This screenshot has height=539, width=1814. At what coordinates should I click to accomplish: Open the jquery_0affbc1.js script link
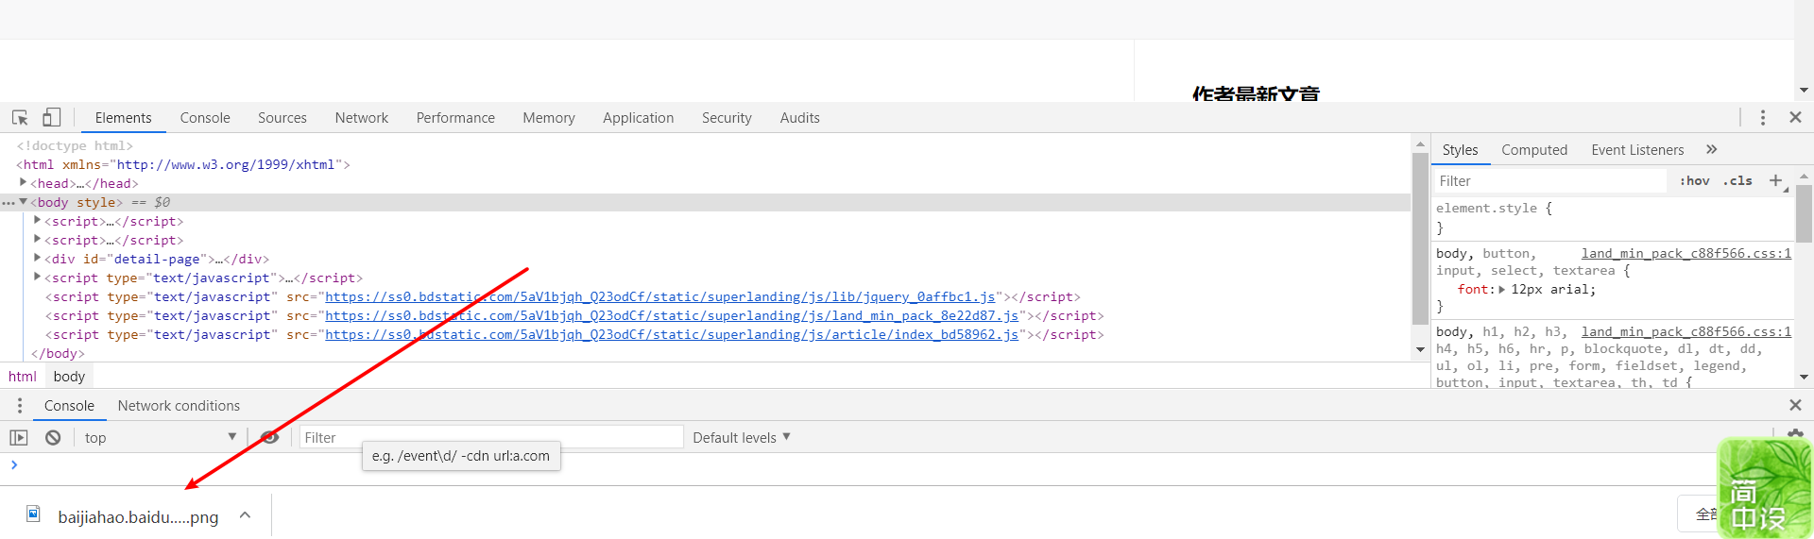(660, 296)
